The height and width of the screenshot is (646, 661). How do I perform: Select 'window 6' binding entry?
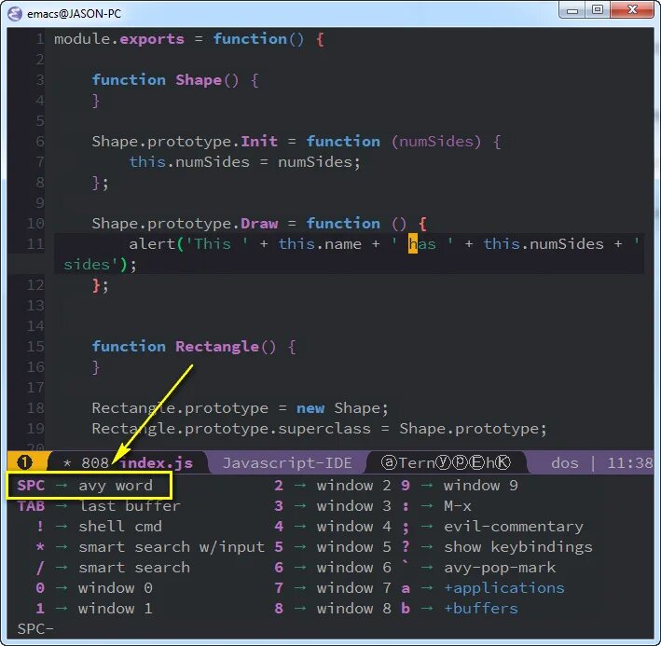pos(332,567)
